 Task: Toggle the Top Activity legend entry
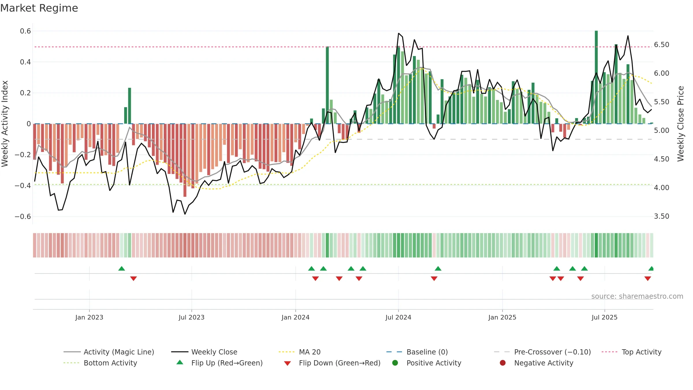point(631,352)
